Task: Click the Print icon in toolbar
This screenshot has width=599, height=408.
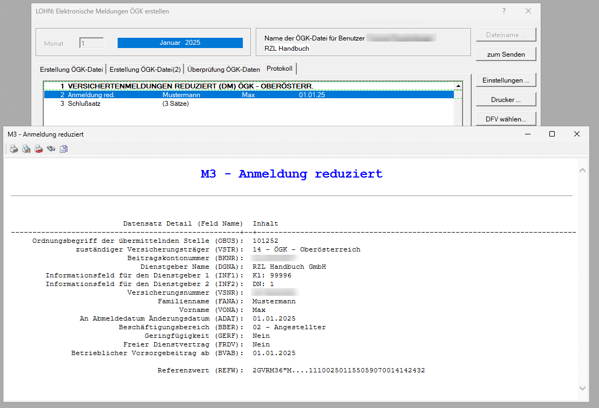Action: (x=14, y=149)
